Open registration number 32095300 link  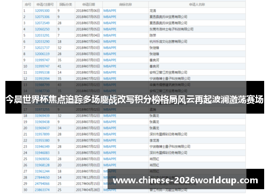coord(42,11)
